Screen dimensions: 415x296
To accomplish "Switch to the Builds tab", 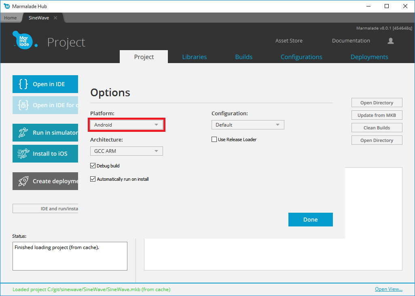I will click(243, 57).
